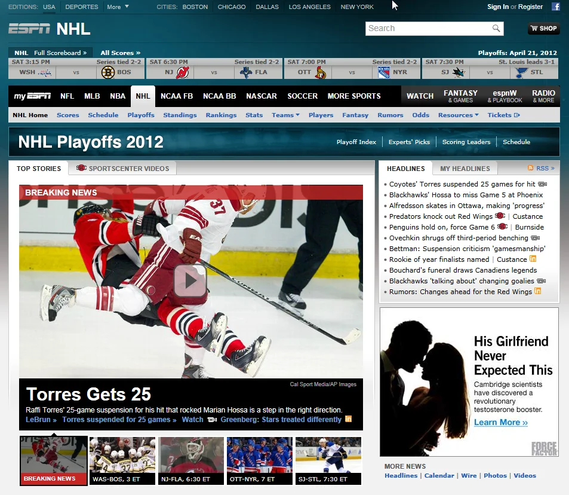This screenshot has width=569, height=495.
Task: Open the espnW & Playbook menu
Action: pos(505,96)
